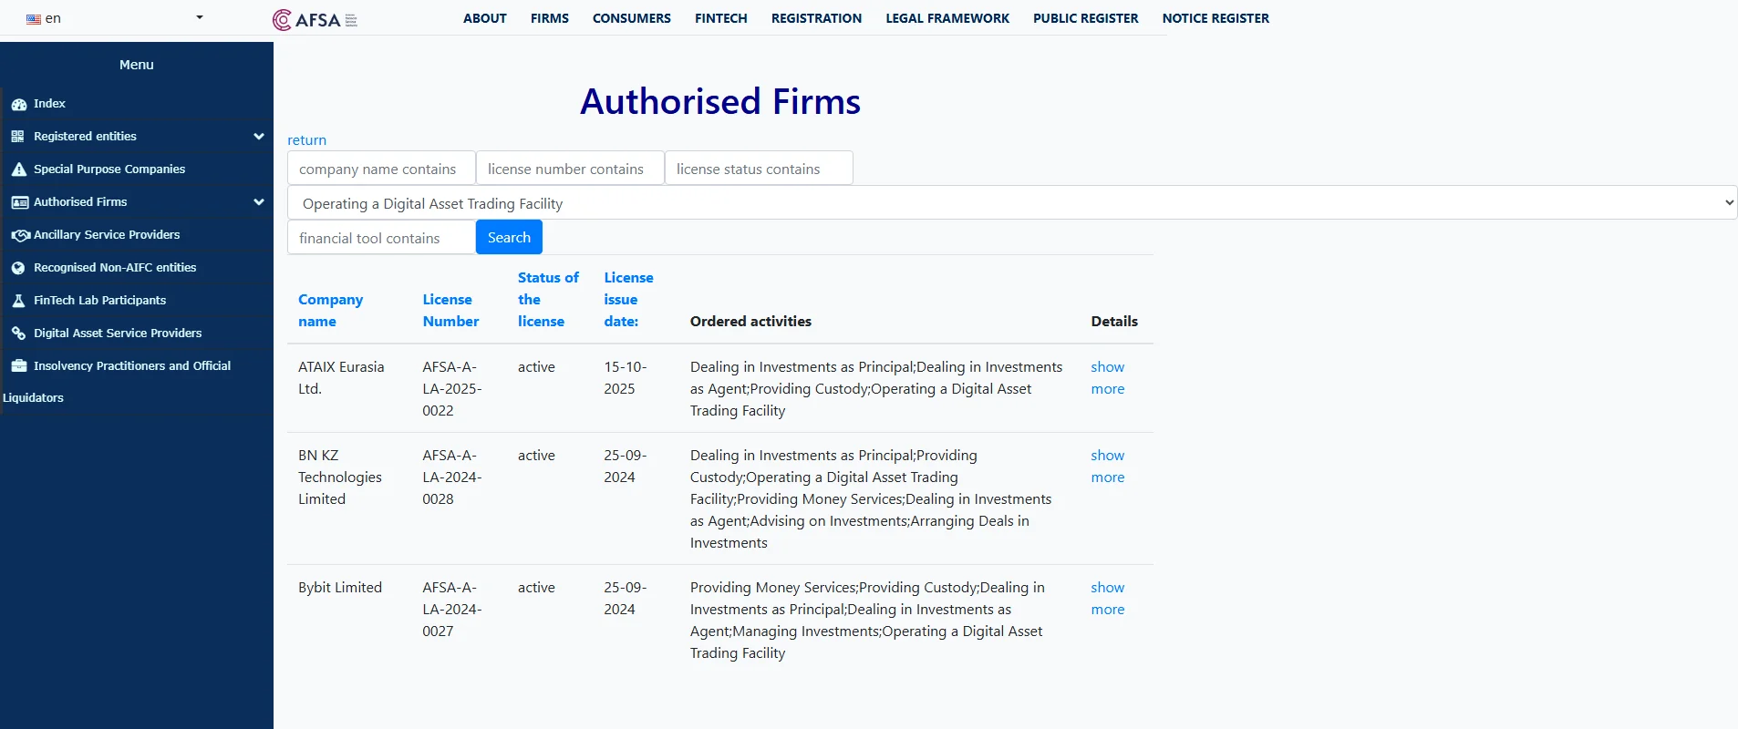This screenshot has height=729, width=1738.
Task: Click the BN KZ Technologies Limited name
Action: tap(340, 477)
